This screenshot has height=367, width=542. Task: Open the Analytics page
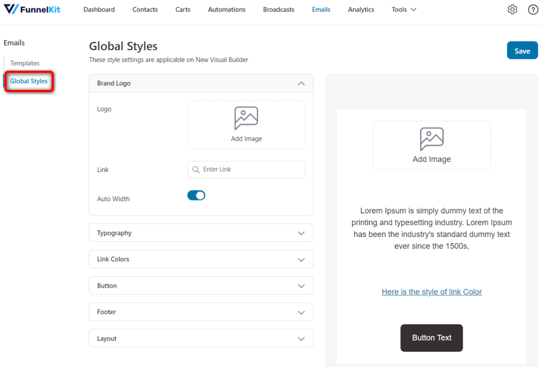[361, 10]
